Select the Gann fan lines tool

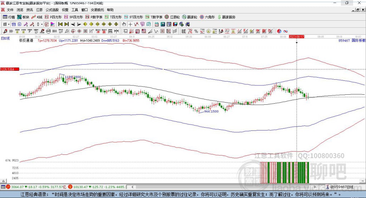[x=131, y=31]
